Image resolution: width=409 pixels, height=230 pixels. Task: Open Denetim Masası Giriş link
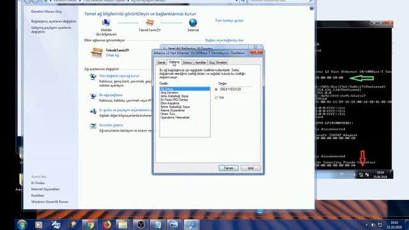pyautogui.click(x=46, y=11)
